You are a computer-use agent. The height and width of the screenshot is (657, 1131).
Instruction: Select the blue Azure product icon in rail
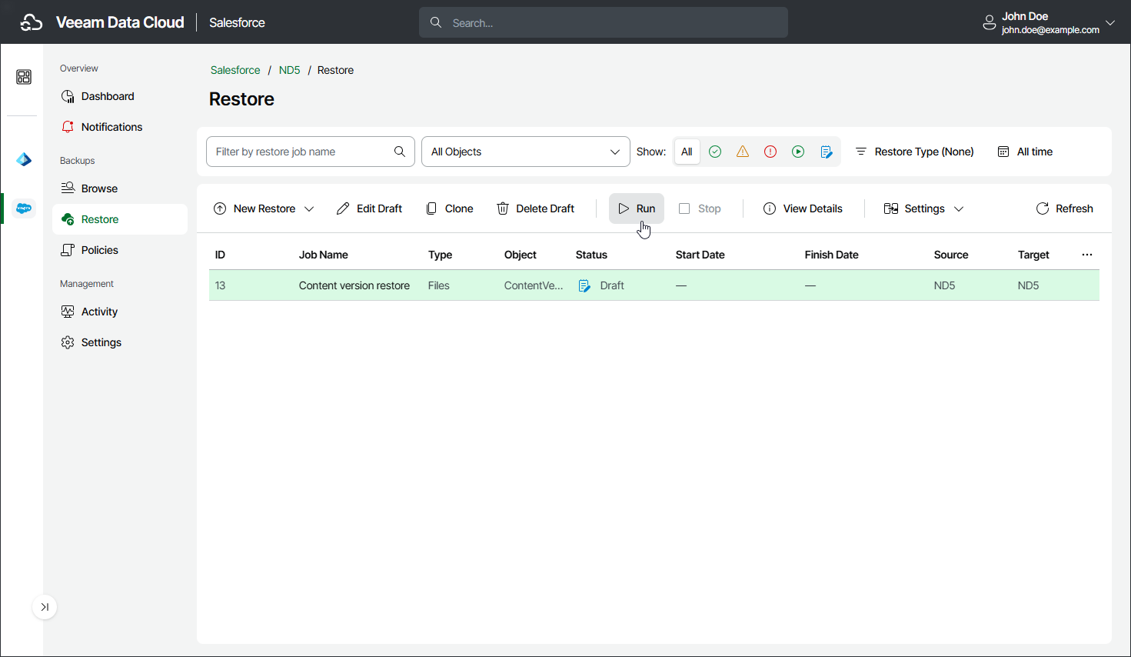click(x=24, y=159)
